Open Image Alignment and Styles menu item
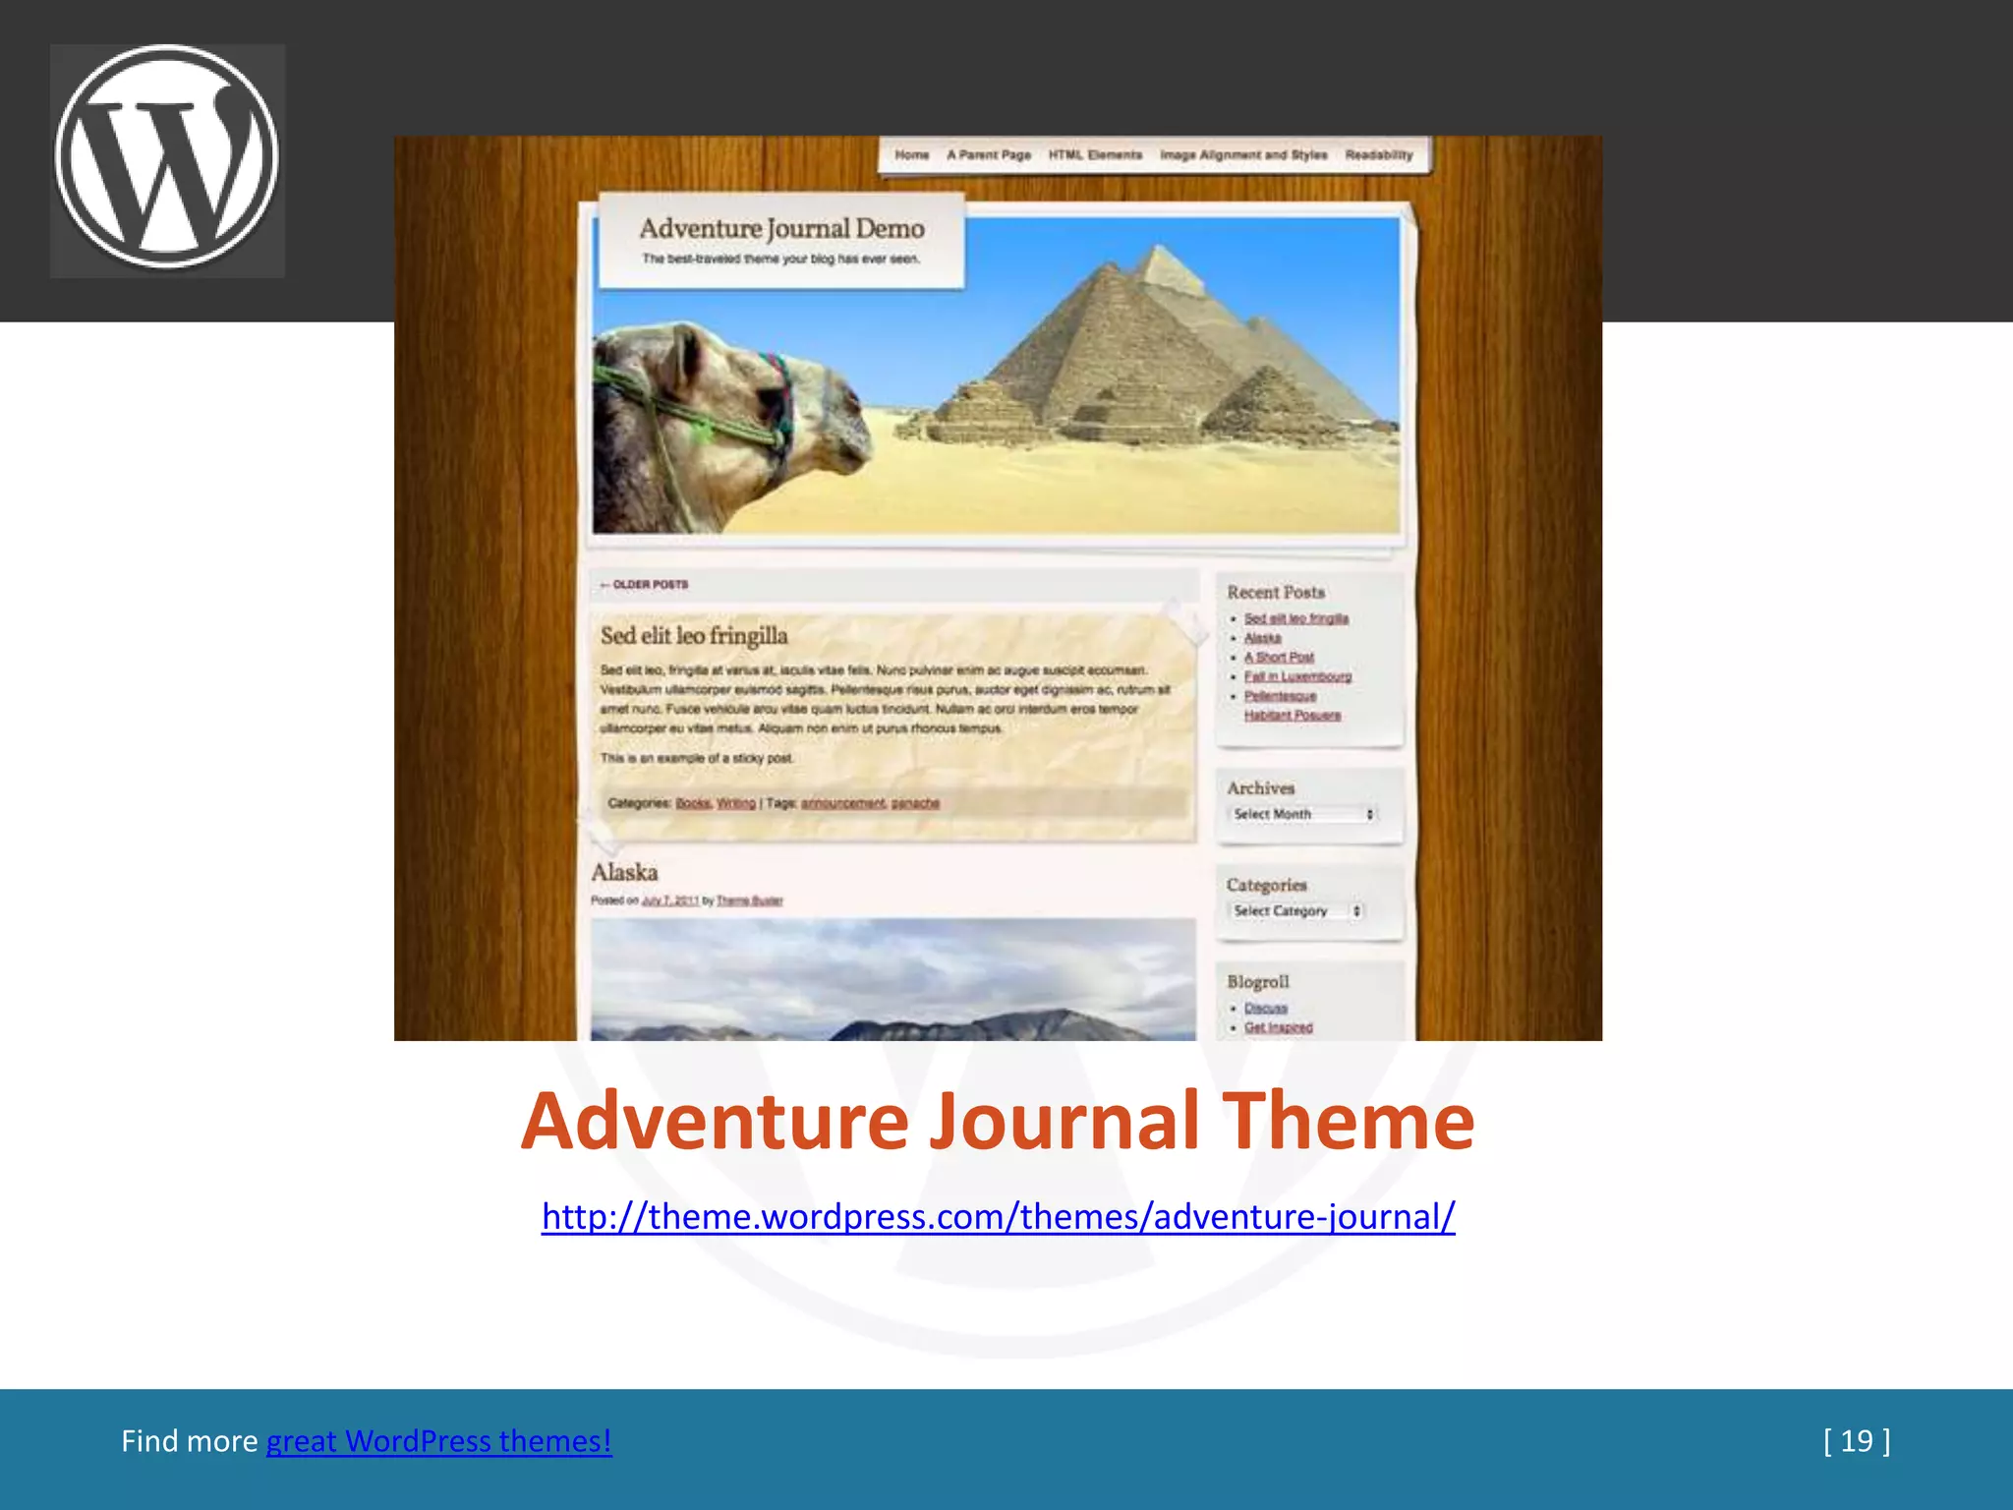The image size is (2013, 1510). point(1243,155)
